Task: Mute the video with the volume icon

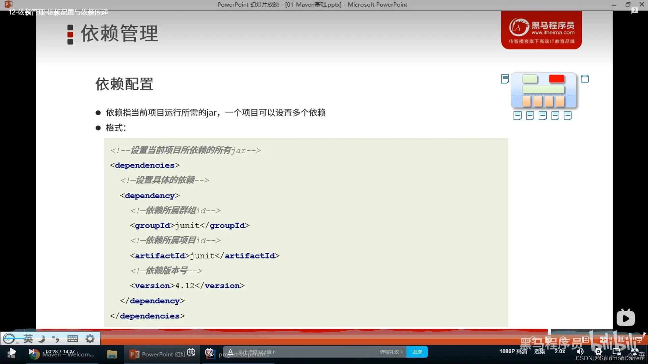Action: click(580, 352)
